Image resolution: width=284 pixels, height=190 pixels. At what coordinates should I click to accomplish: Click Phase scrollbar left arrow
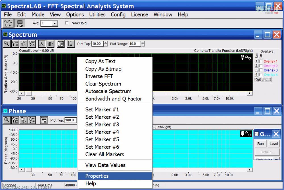click(x=22, y=170)
